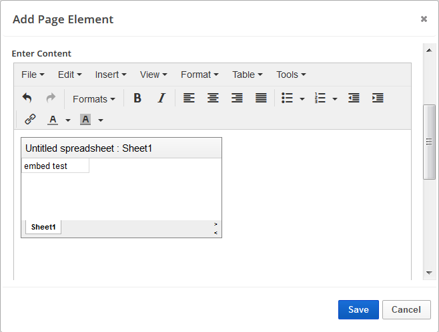This screenshot has height=332, width=439.
Task: Expand numbered list style options arrow
Action: click(335, 99)
